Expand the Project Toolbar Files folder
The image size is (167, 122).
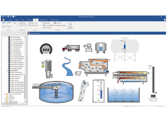[x=5, y=94]
